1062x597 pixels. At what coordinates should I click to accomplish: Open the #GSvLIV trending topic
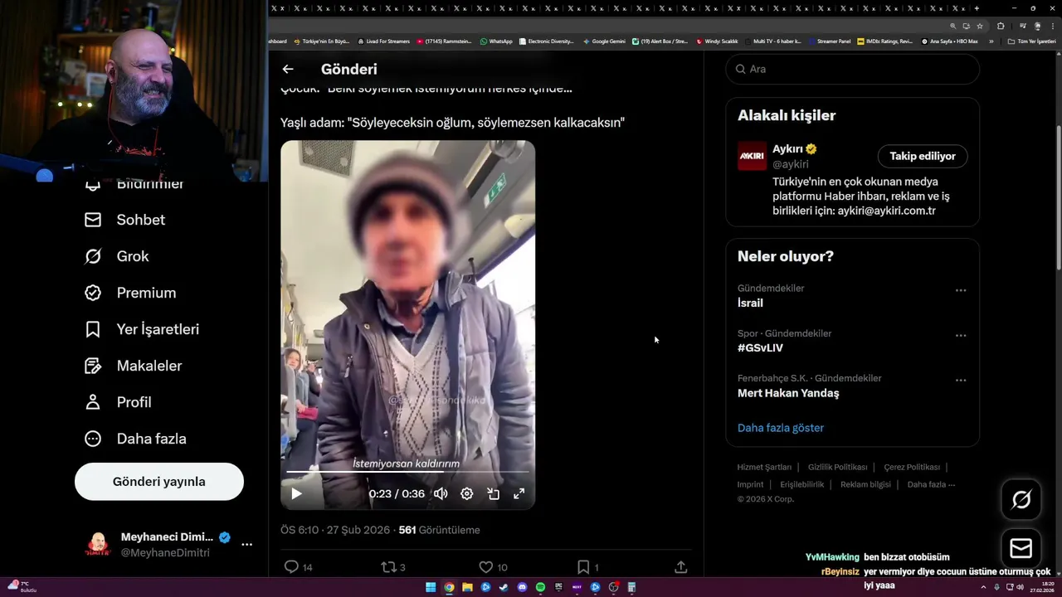point(760,348)
